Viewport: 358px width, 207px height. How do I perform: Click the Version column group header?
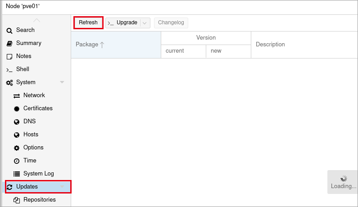point(206,38)
